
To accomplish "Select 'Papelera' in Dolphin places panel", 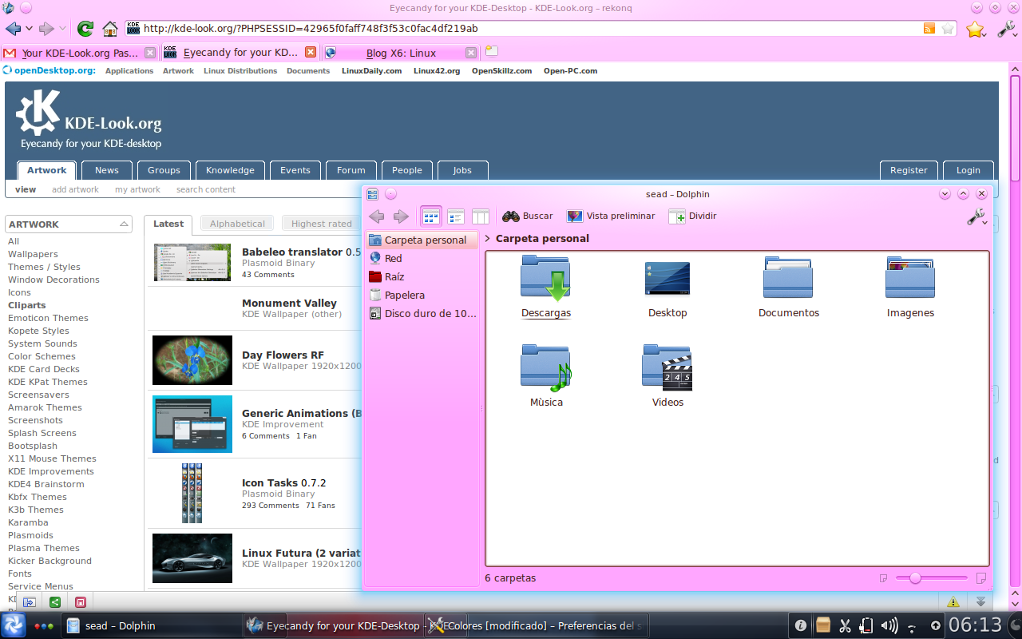I will [x=423, y=295].
